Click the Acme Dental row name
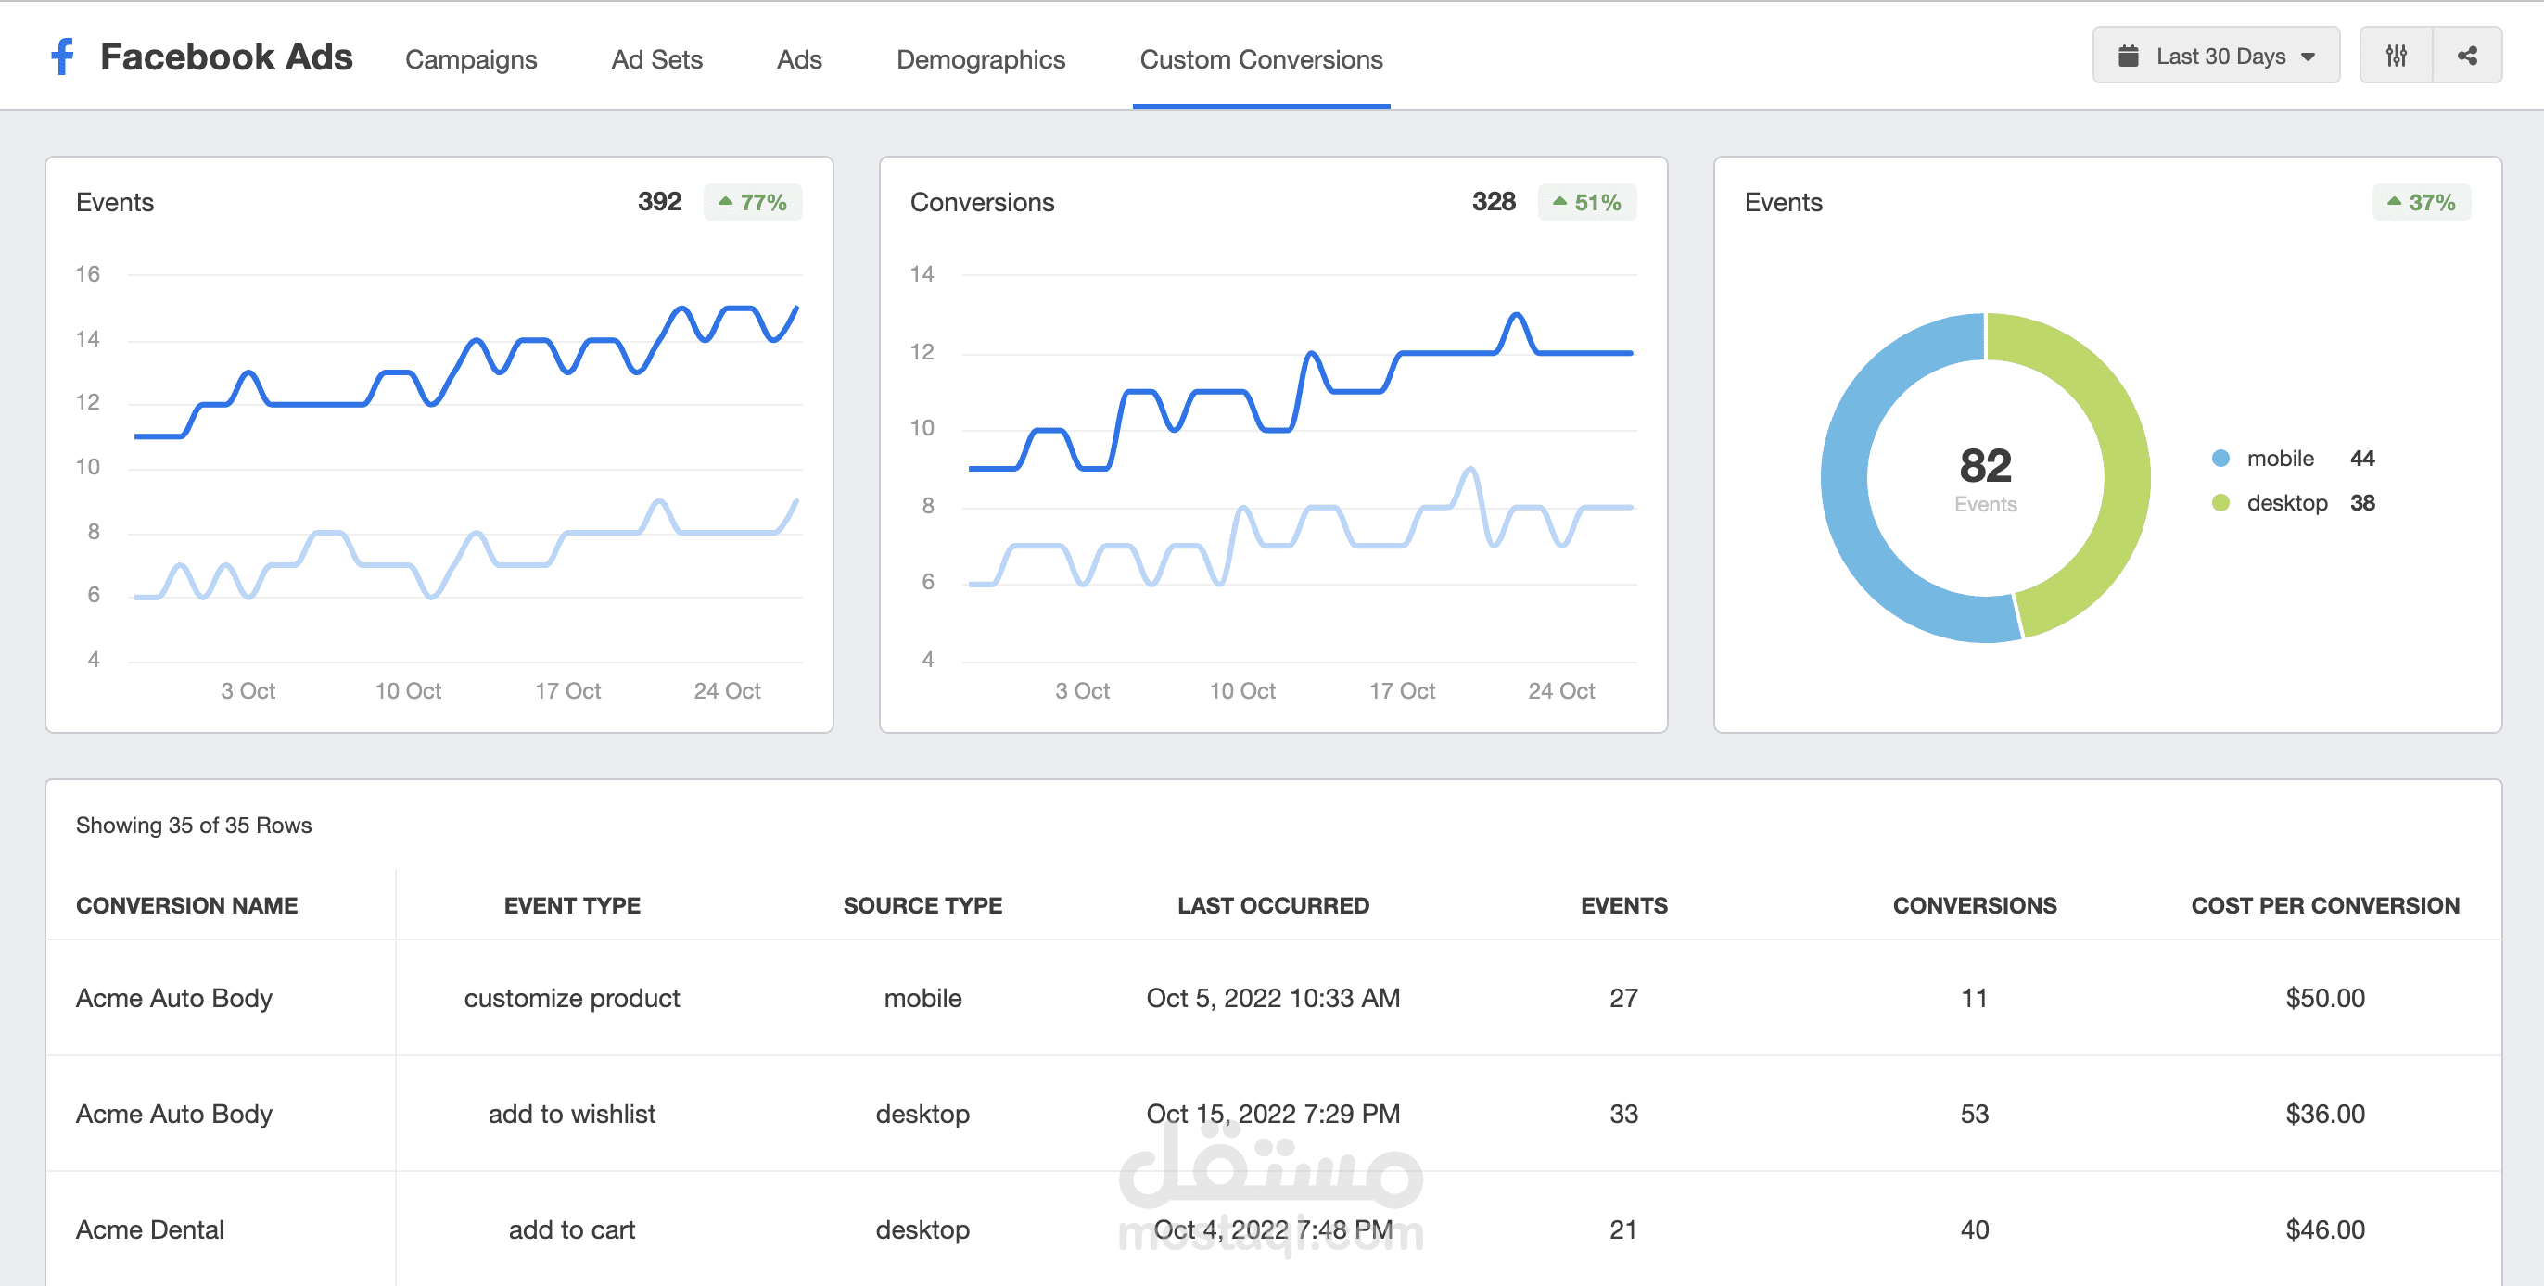 pyautogui.click(x=150, y=1229)
